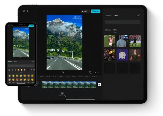Switch to the Stickers sub-tab under the GIPHY search
The image size is (163, 116).
point(108,30)
